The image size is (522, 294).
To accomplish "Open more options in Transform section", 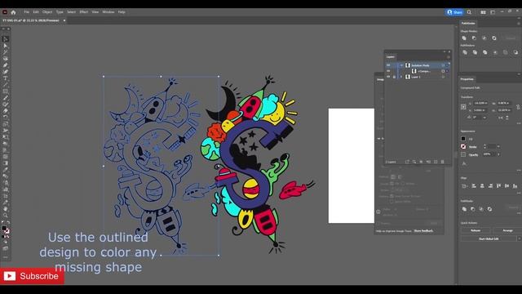I will [519, 123].
